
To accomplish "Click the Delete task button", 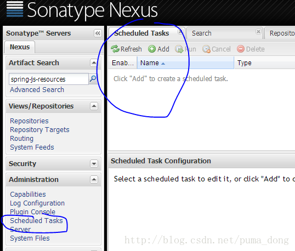I will tap(251, 49).
